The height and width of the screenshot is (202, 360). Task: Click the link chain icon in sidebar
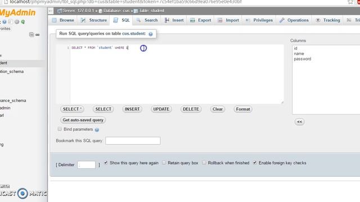pyautogui.click(x=38, y=35)
